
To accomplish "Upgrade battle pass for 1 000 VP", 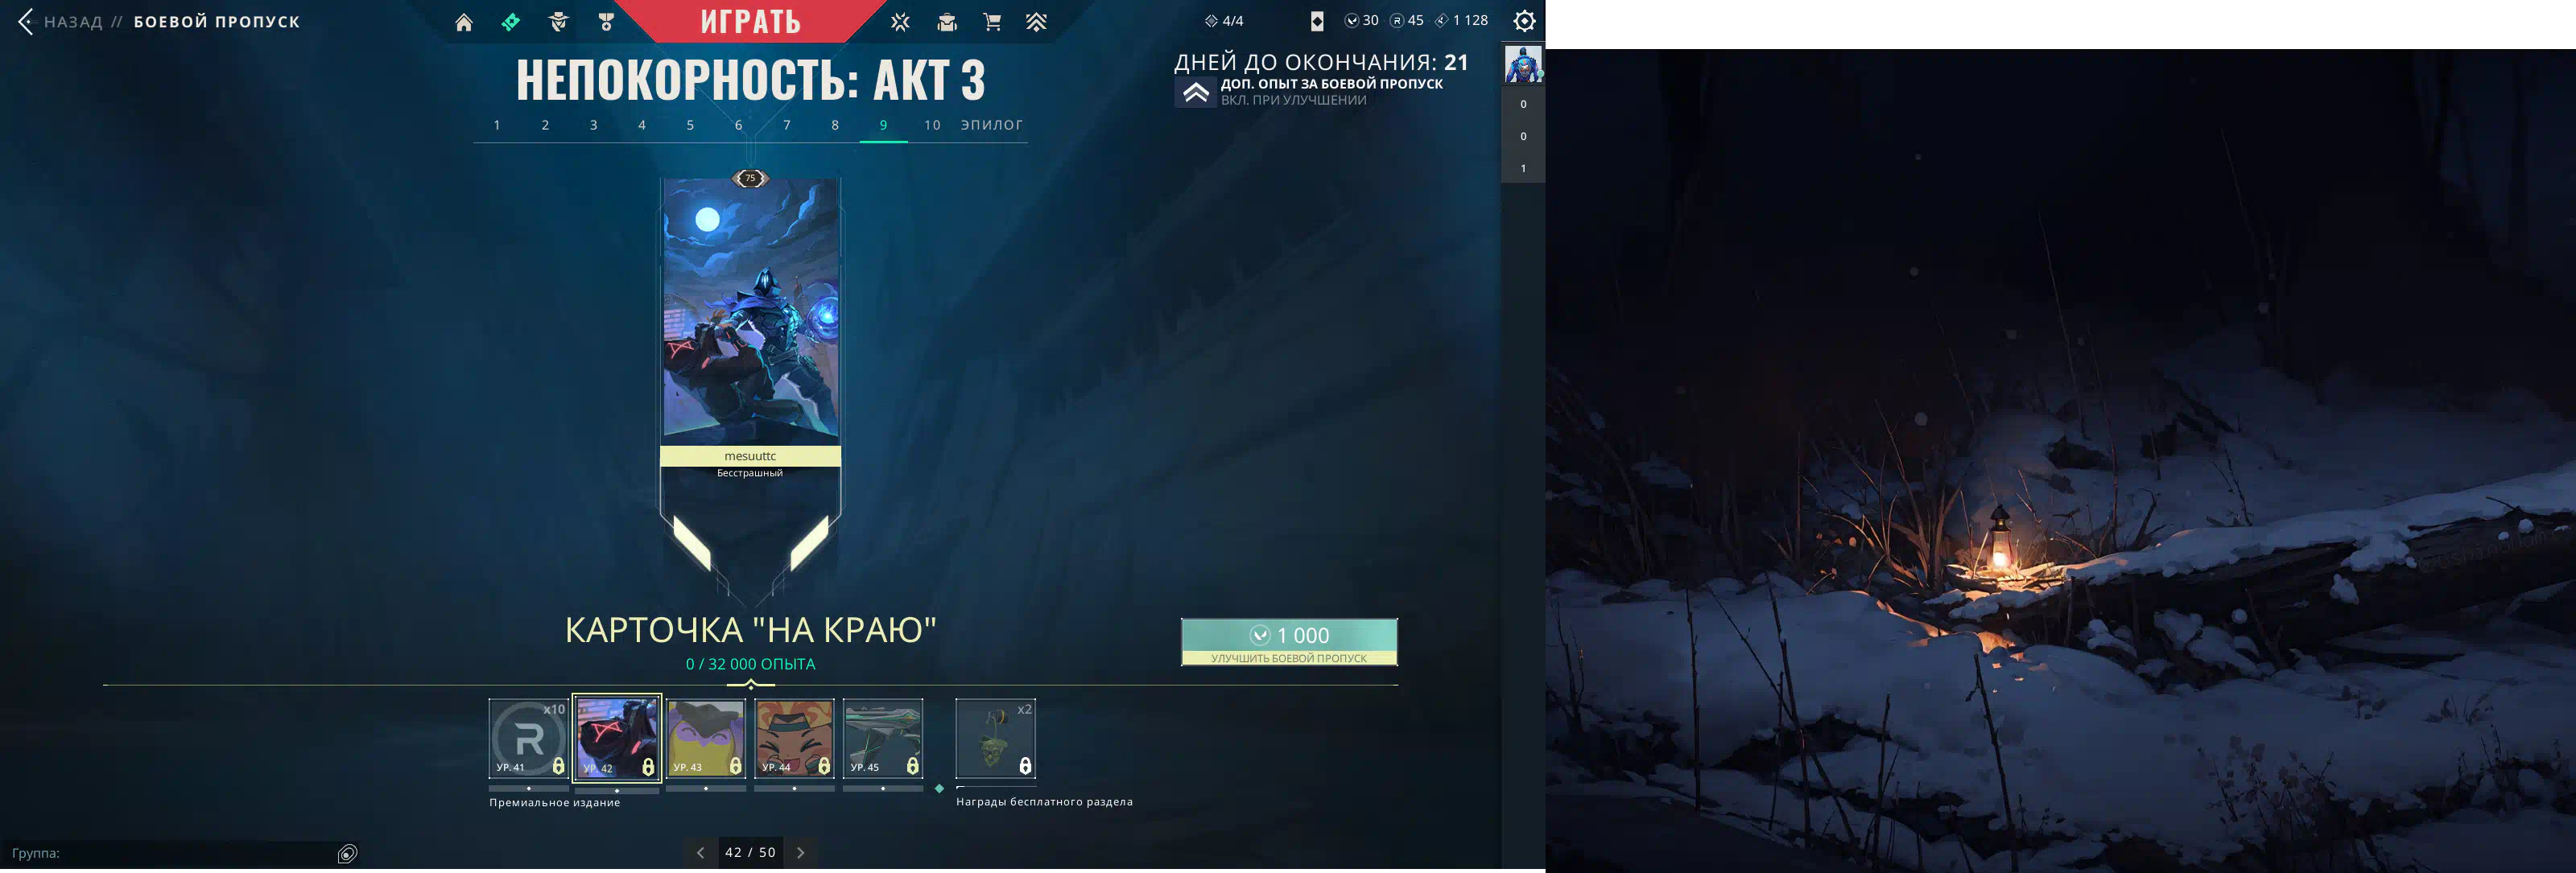I will pyautogui.click(x=1289, y=642).
